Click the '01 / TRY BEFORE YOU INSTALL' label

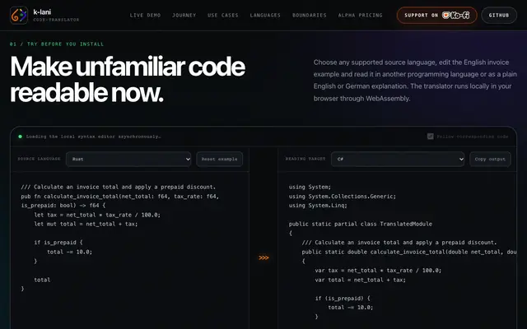(57, 44)
